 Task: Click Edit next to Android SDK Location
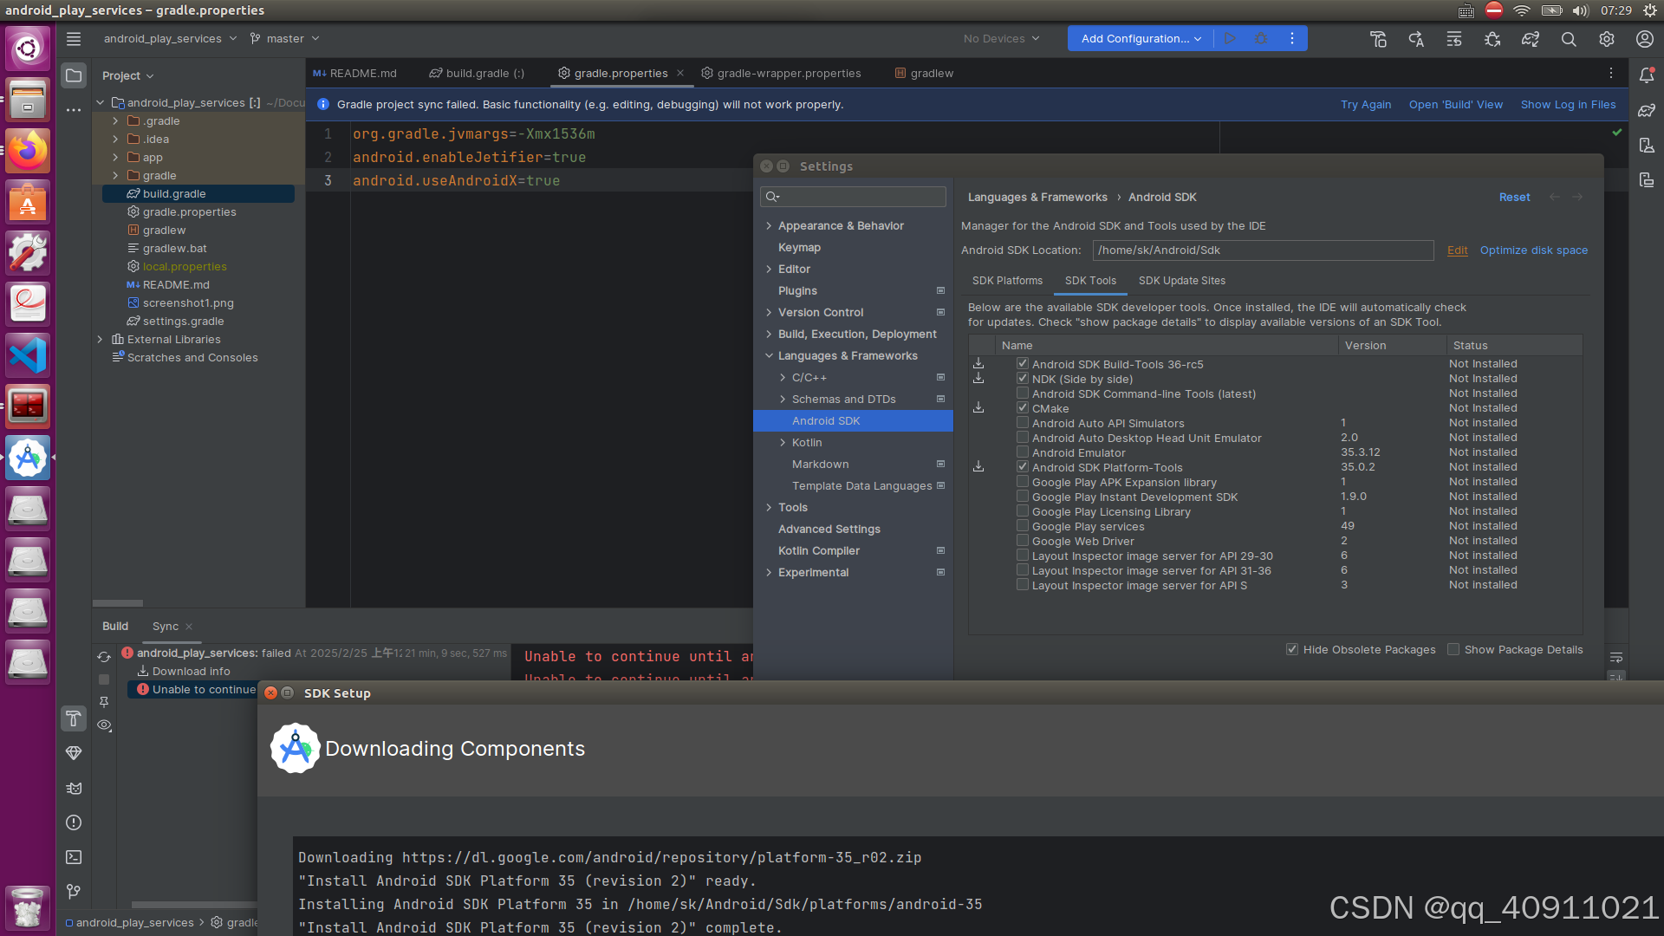(x=1457, y=250)
